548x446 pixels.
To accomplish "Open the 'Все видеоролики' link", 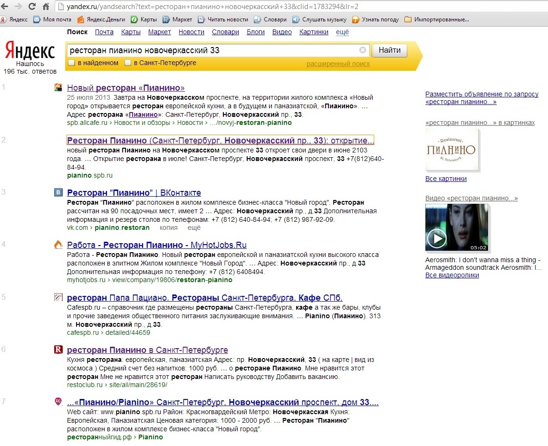I will pyautogui.click(x=452, y=275).
